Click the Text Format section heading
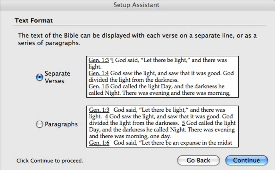The height and width of the screenshot is (170, 275). pos(34,20)
